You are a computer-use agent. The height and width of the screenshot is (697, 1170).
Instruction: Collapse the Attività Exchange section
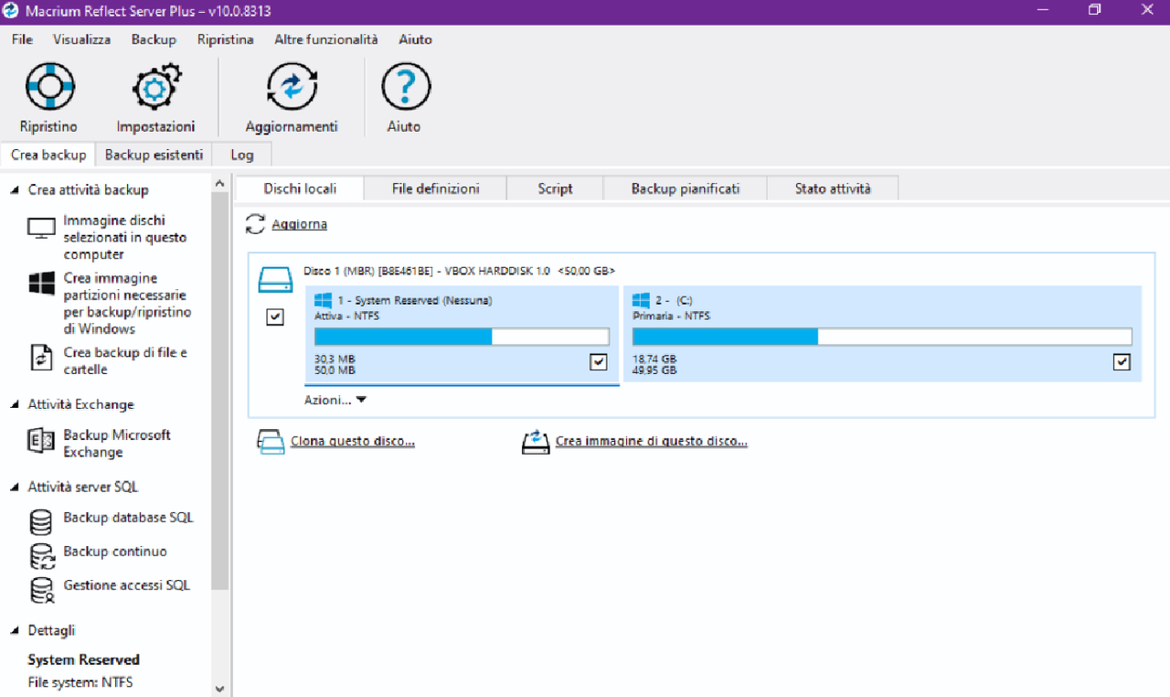(x=14, y=404)
